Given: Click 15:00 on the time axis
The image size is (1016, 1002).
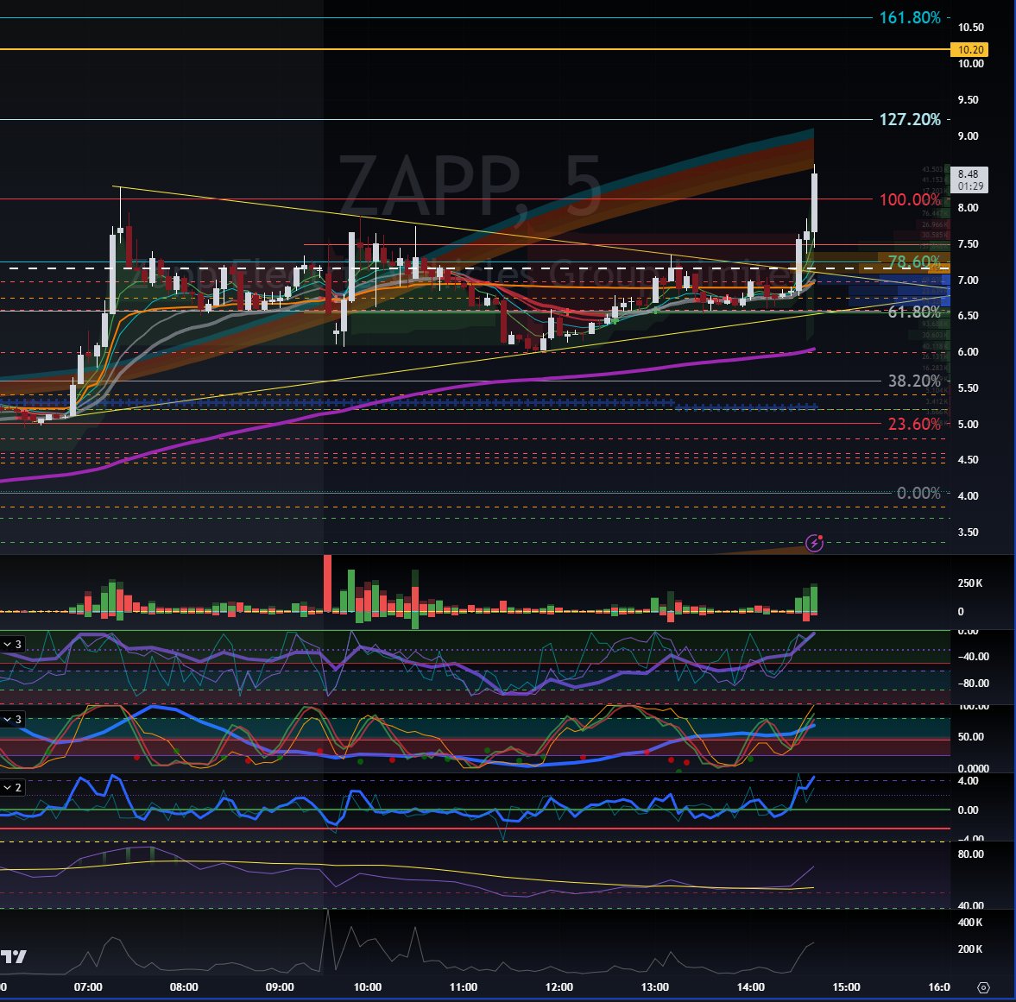Looking at the screenshot, I should click(x=846, y=987).
